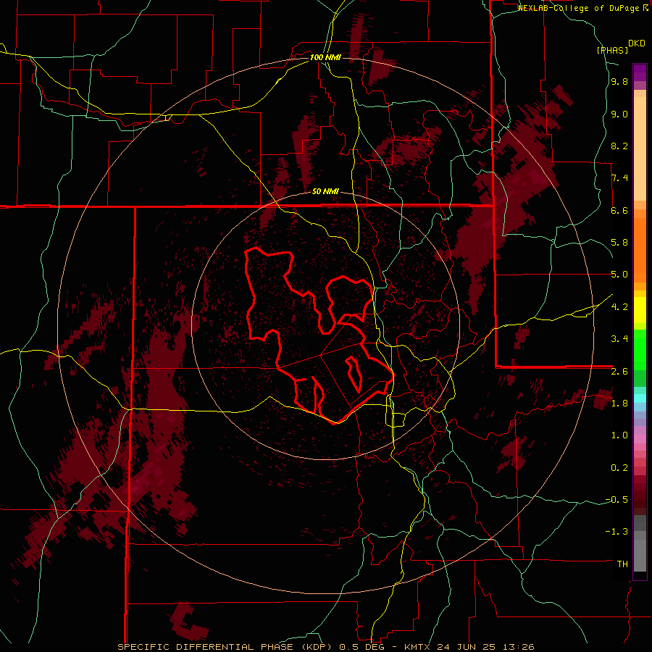Click the 1.8 legend value
Image resolution: width=652 pixels, height=652 pixels.
pos(619,404)
